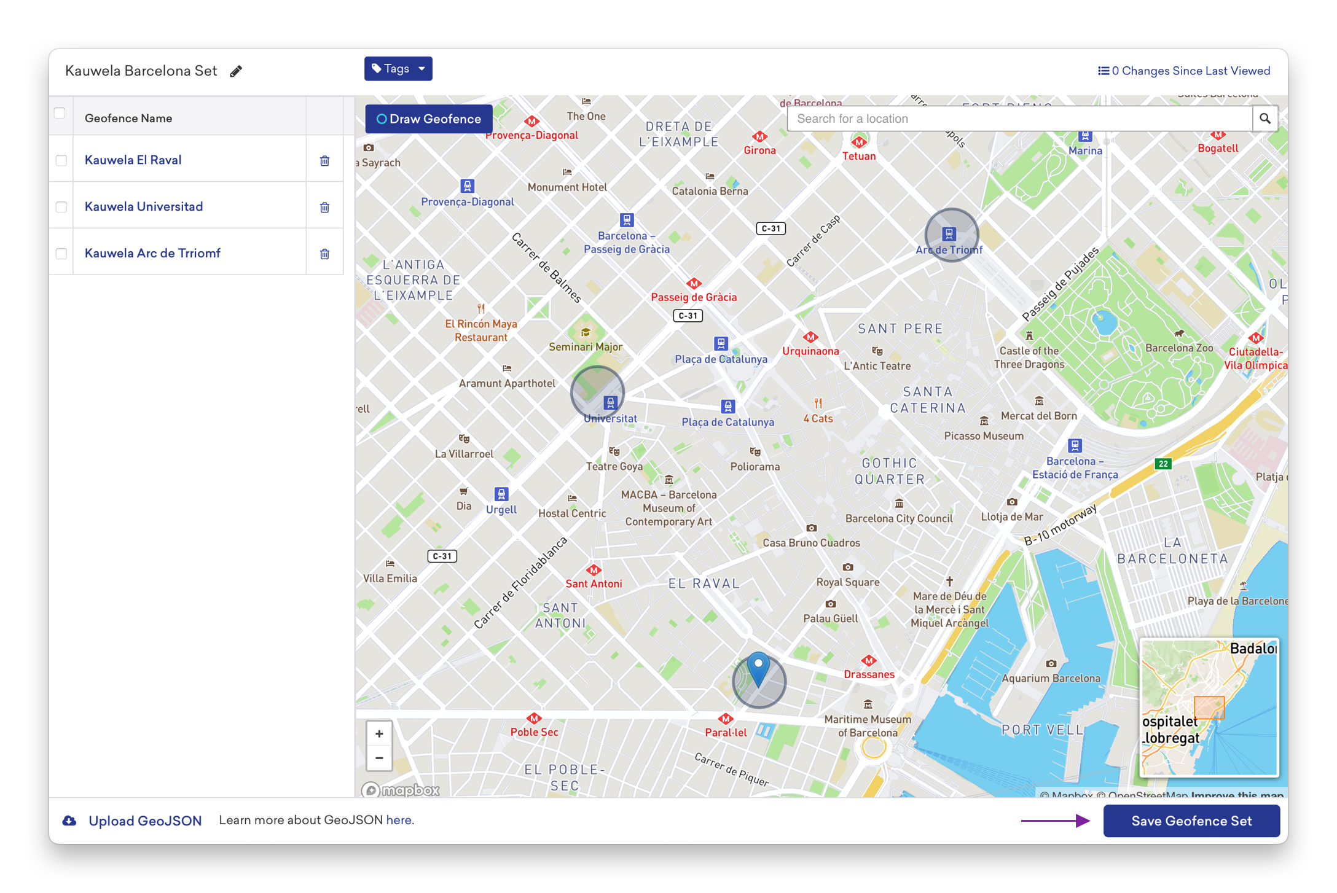Click Save Geofence Set button
1337x893 pixels.
click(x=1191, y=821)
